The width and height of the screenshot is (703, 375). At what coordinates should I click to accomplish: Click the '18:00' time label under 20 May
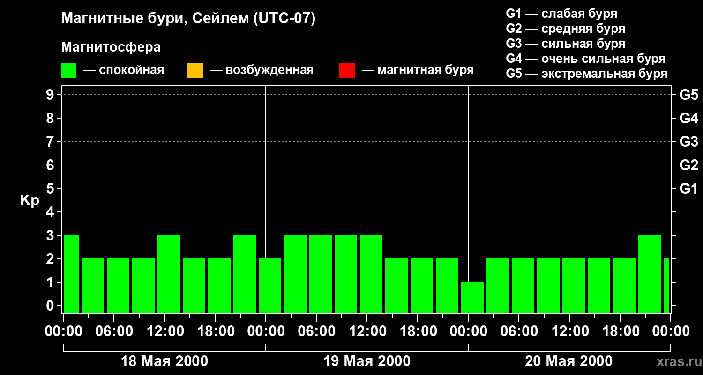[620, 331]
